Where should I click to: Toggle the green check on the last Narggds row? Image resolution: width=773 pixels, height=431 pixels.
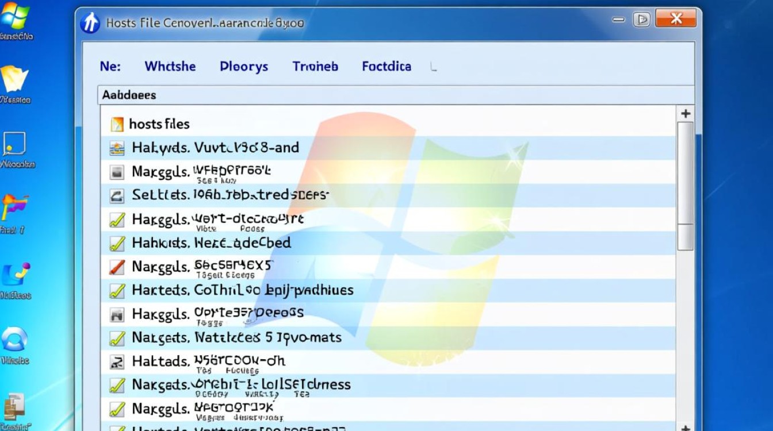tap(117, 409)
